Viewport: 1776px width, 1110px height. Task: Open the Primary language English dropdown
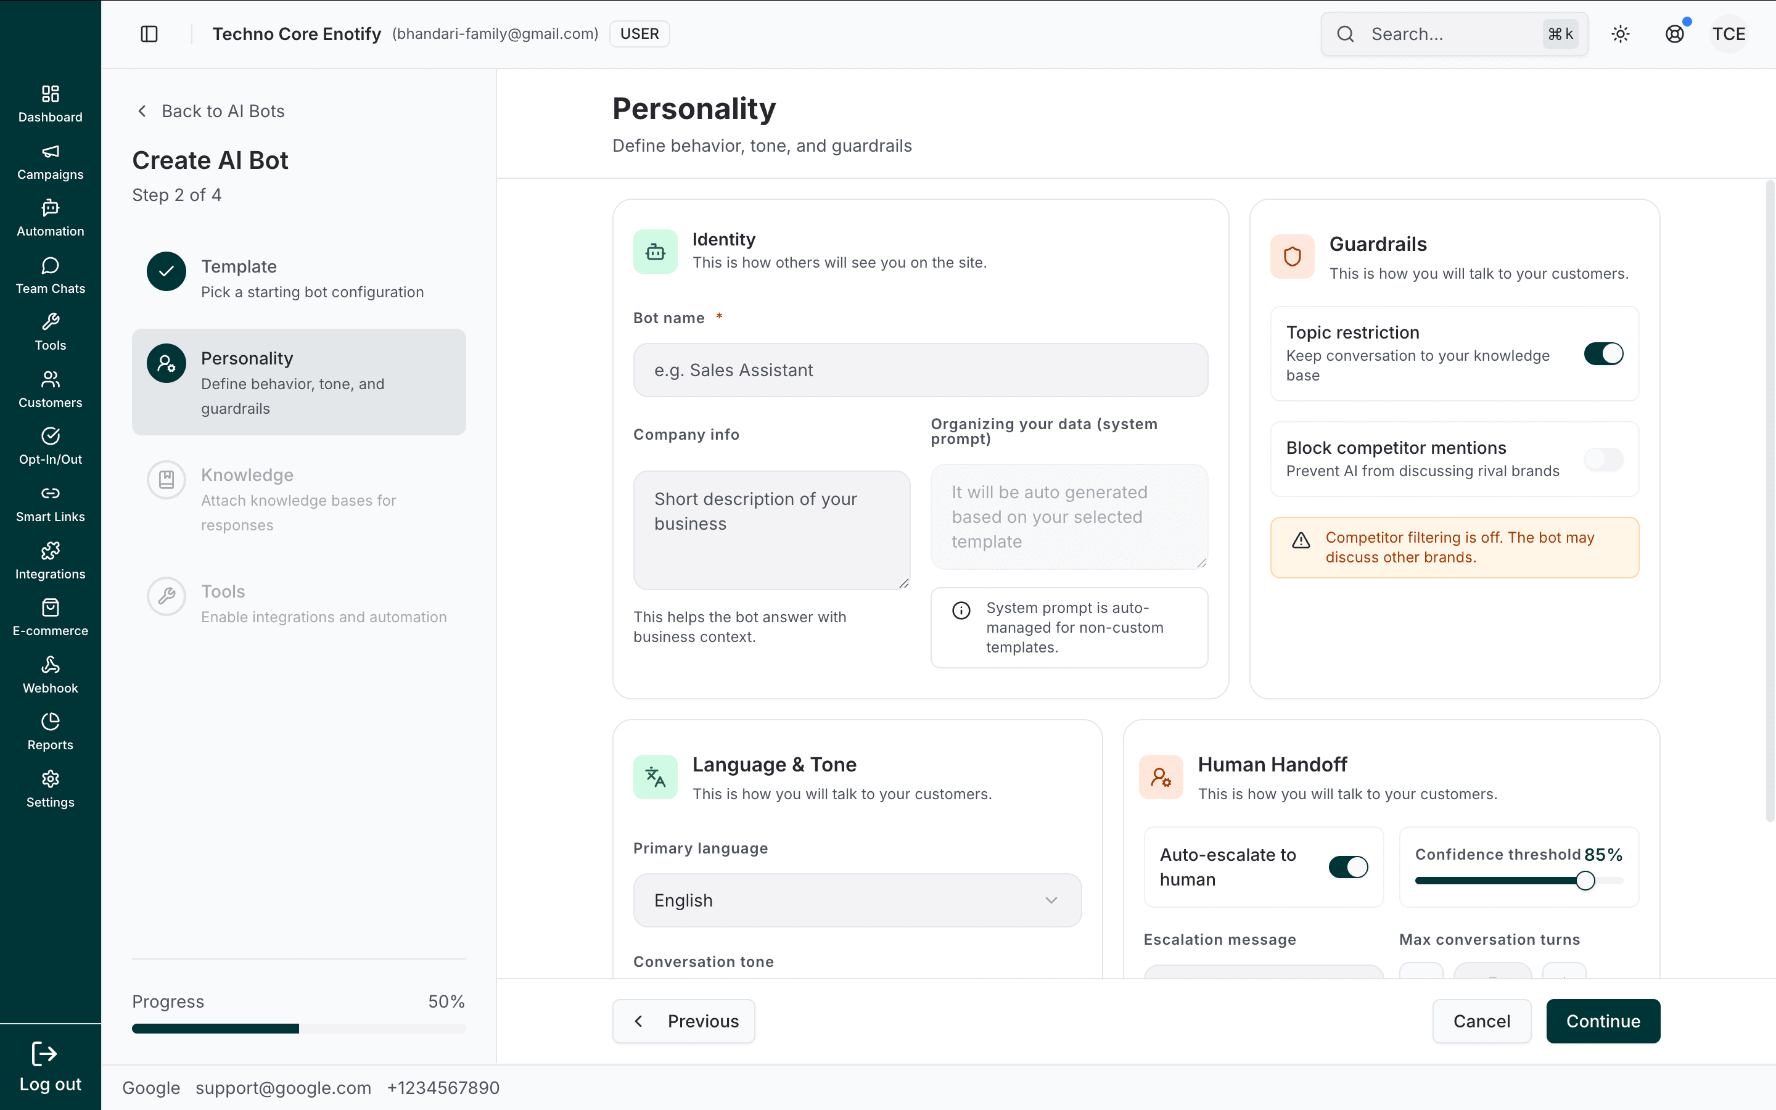tap(857, 900)
